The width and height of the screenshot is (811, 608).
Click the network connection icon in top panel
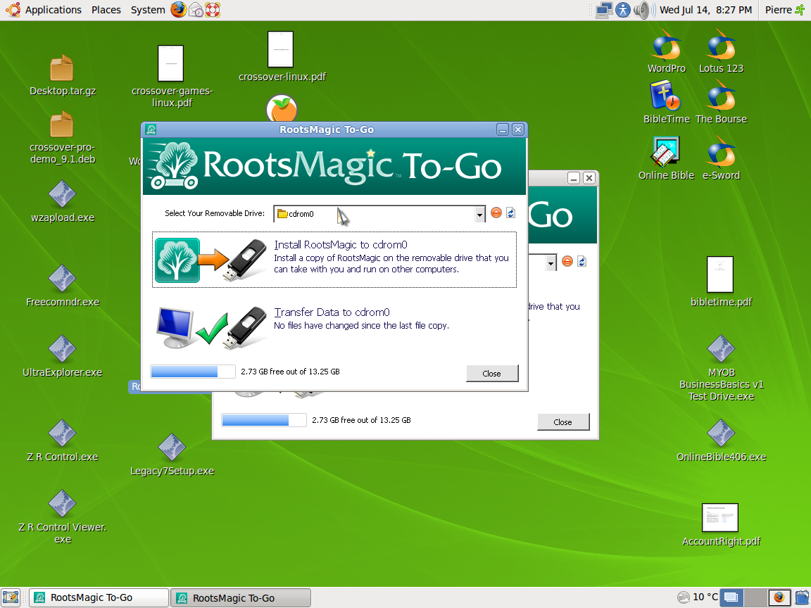(603, 10)
